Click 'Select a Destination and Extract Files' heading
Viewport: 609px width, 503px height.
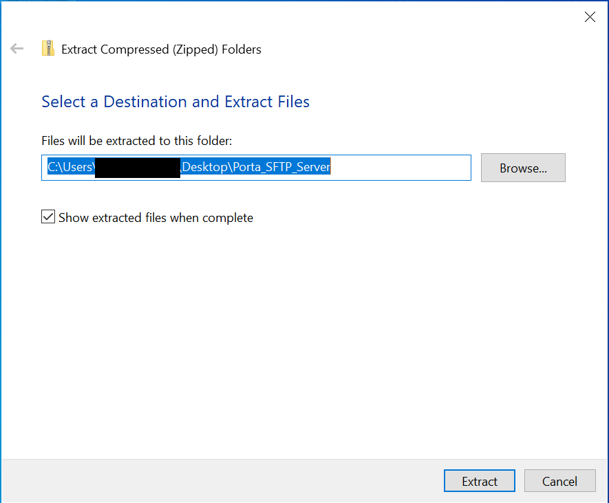point(175,102)
